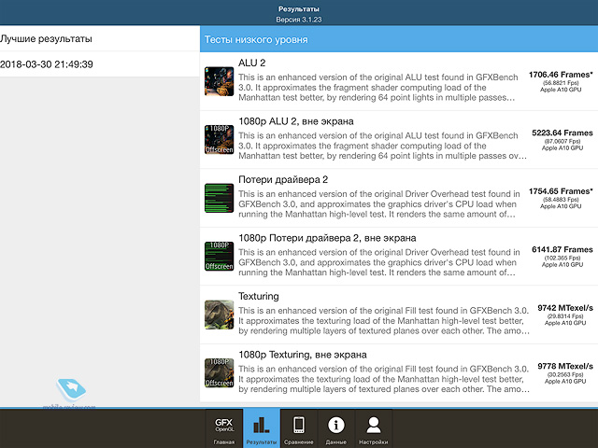Screen dimensions: 598x448
Task: Click the Texturing test thumbnail
Action: coord(219,315)
